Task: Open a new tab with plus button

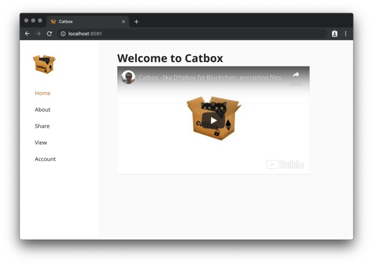Action: pyautogui.click(x=136, y=21)
